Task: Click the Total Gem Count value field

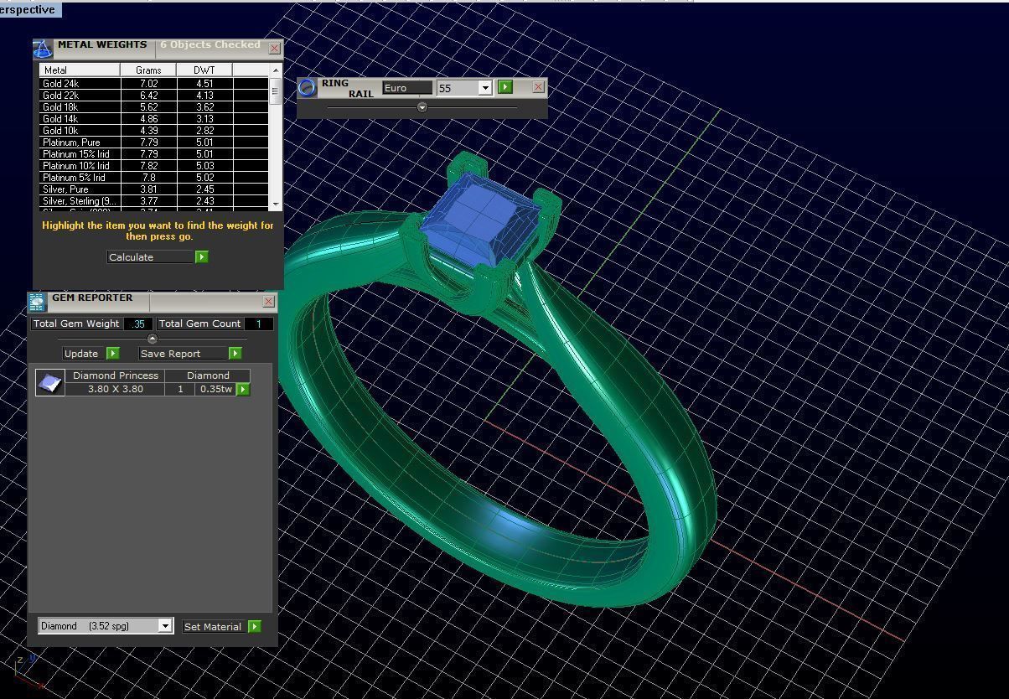Action: (259, 324)
